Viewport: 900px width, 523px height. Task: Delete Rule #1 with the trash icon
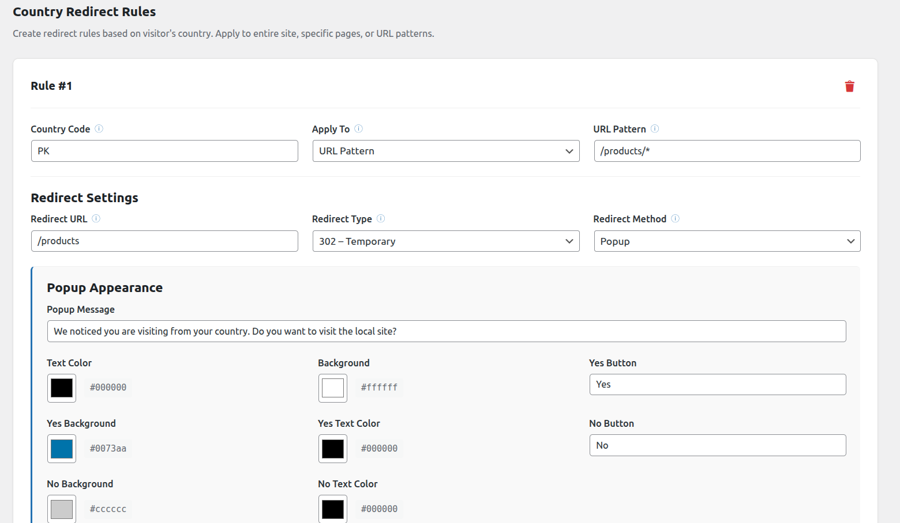click(849, 86)
